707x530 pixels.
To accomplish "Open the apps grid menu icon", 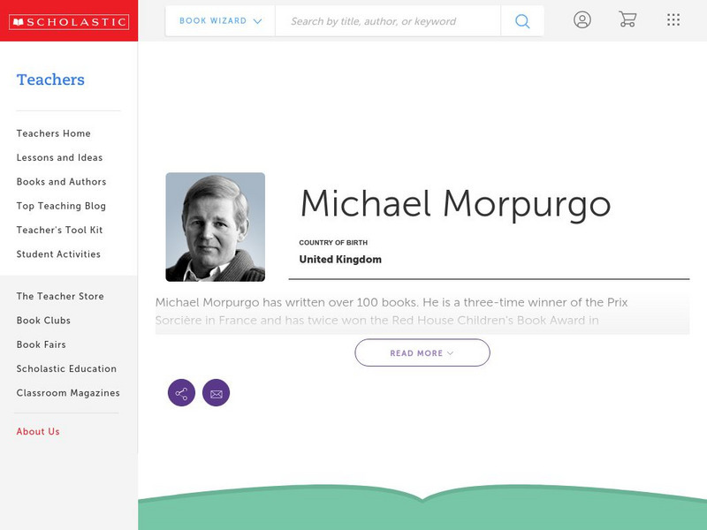I will click(x=673, y=19).
